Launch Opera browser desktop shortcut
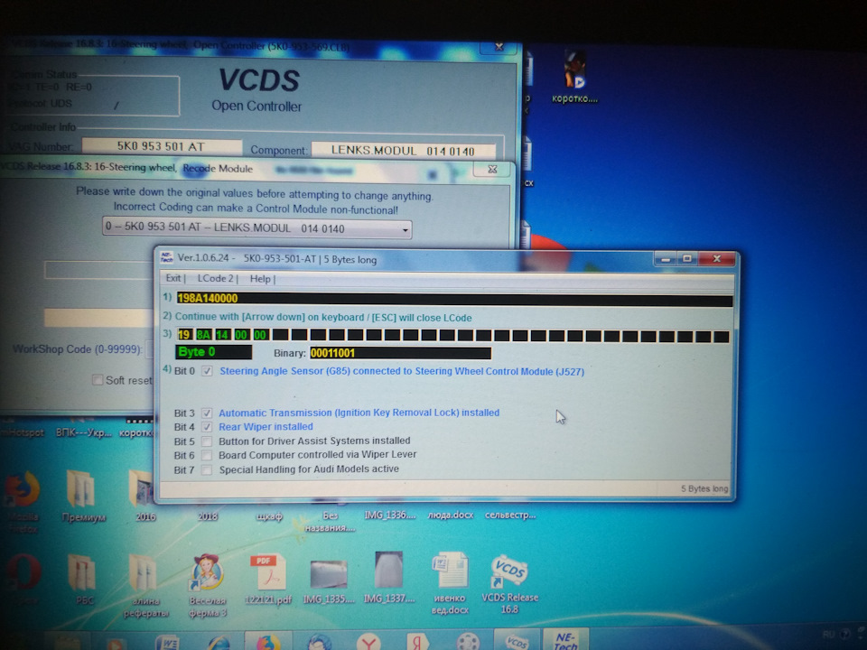 click(x=23, y=578)
